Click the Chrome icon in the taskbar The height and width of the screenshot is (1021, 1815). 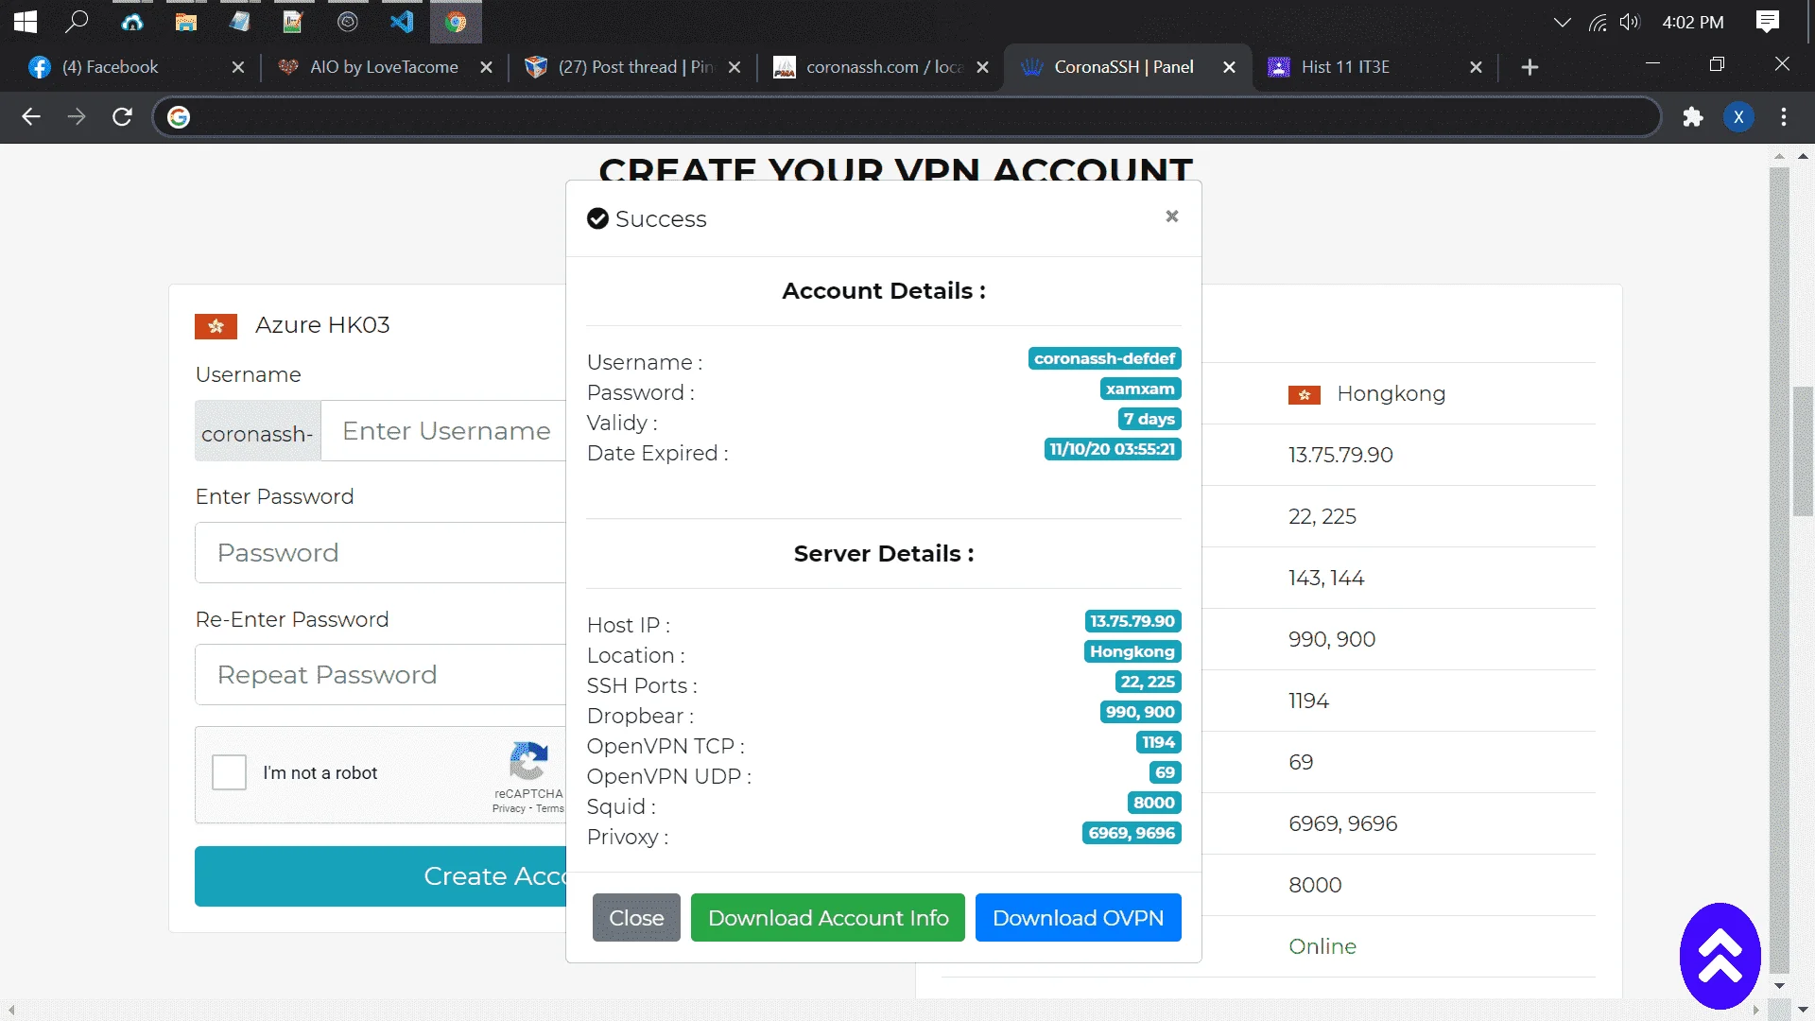[x=456, y=21]
